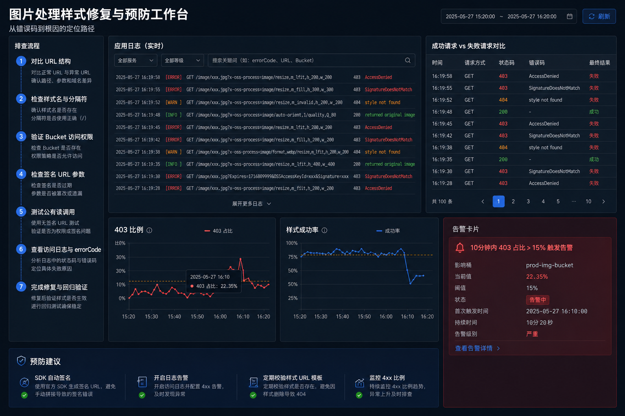
Task: Select the log entry timestamped 16:19:52 with m_invalid
Action: 264,102
